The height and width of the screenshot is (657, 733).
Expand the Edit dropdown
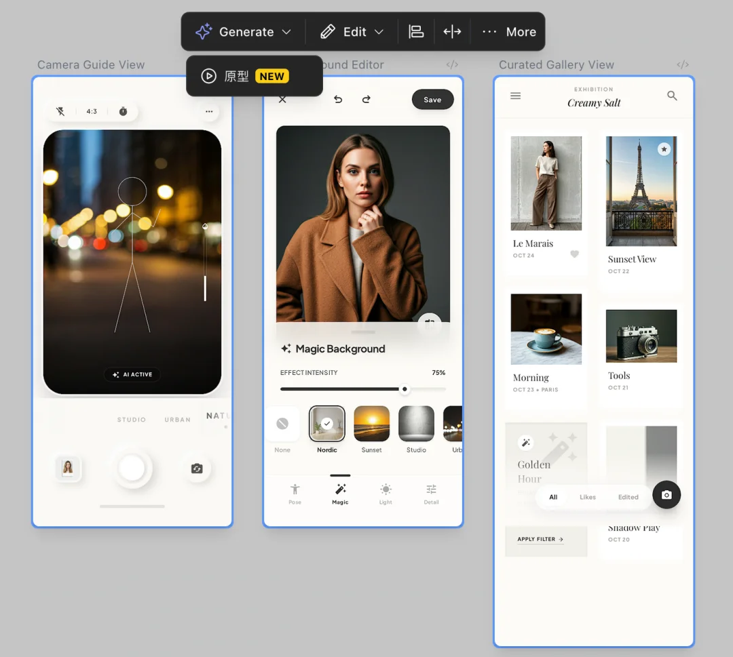click(x=352, y=32)
